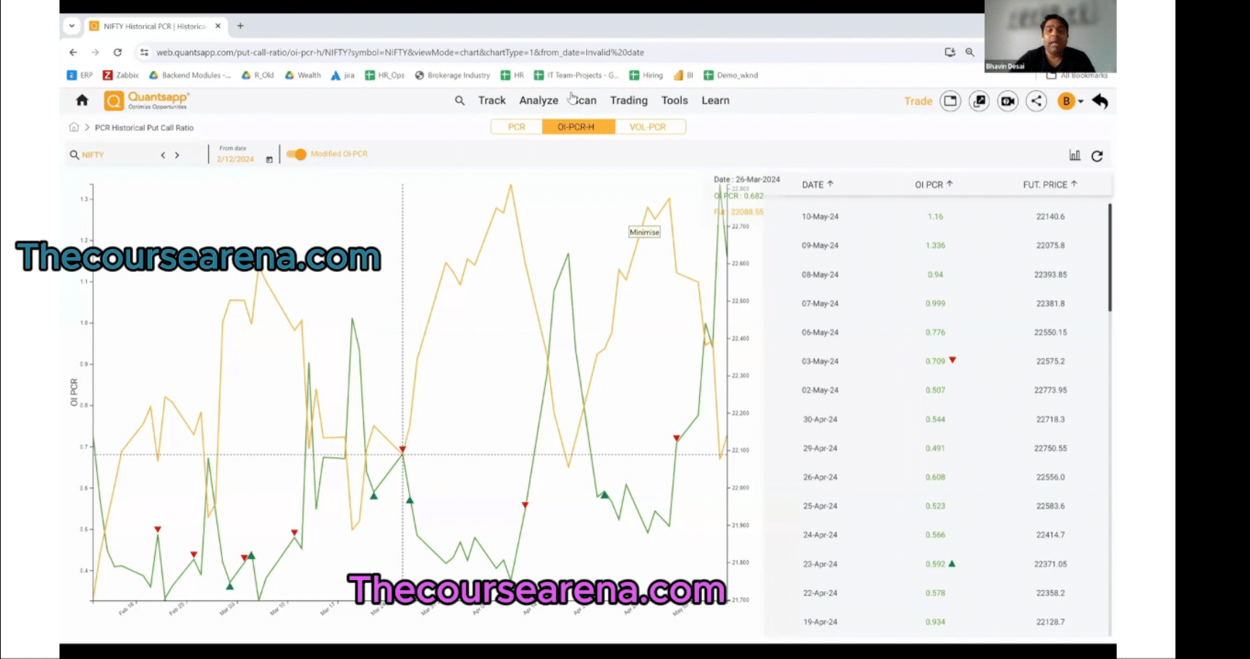Go to previous symbol with left chevron
1250x659 pixels.
coord(163,155)
